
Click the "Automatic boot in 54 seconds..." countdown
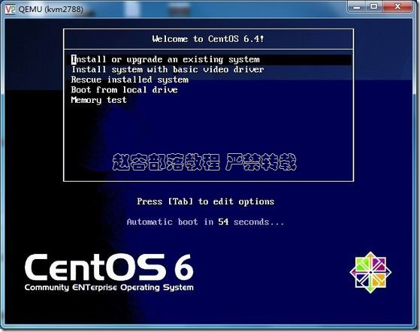pos(205,222)
